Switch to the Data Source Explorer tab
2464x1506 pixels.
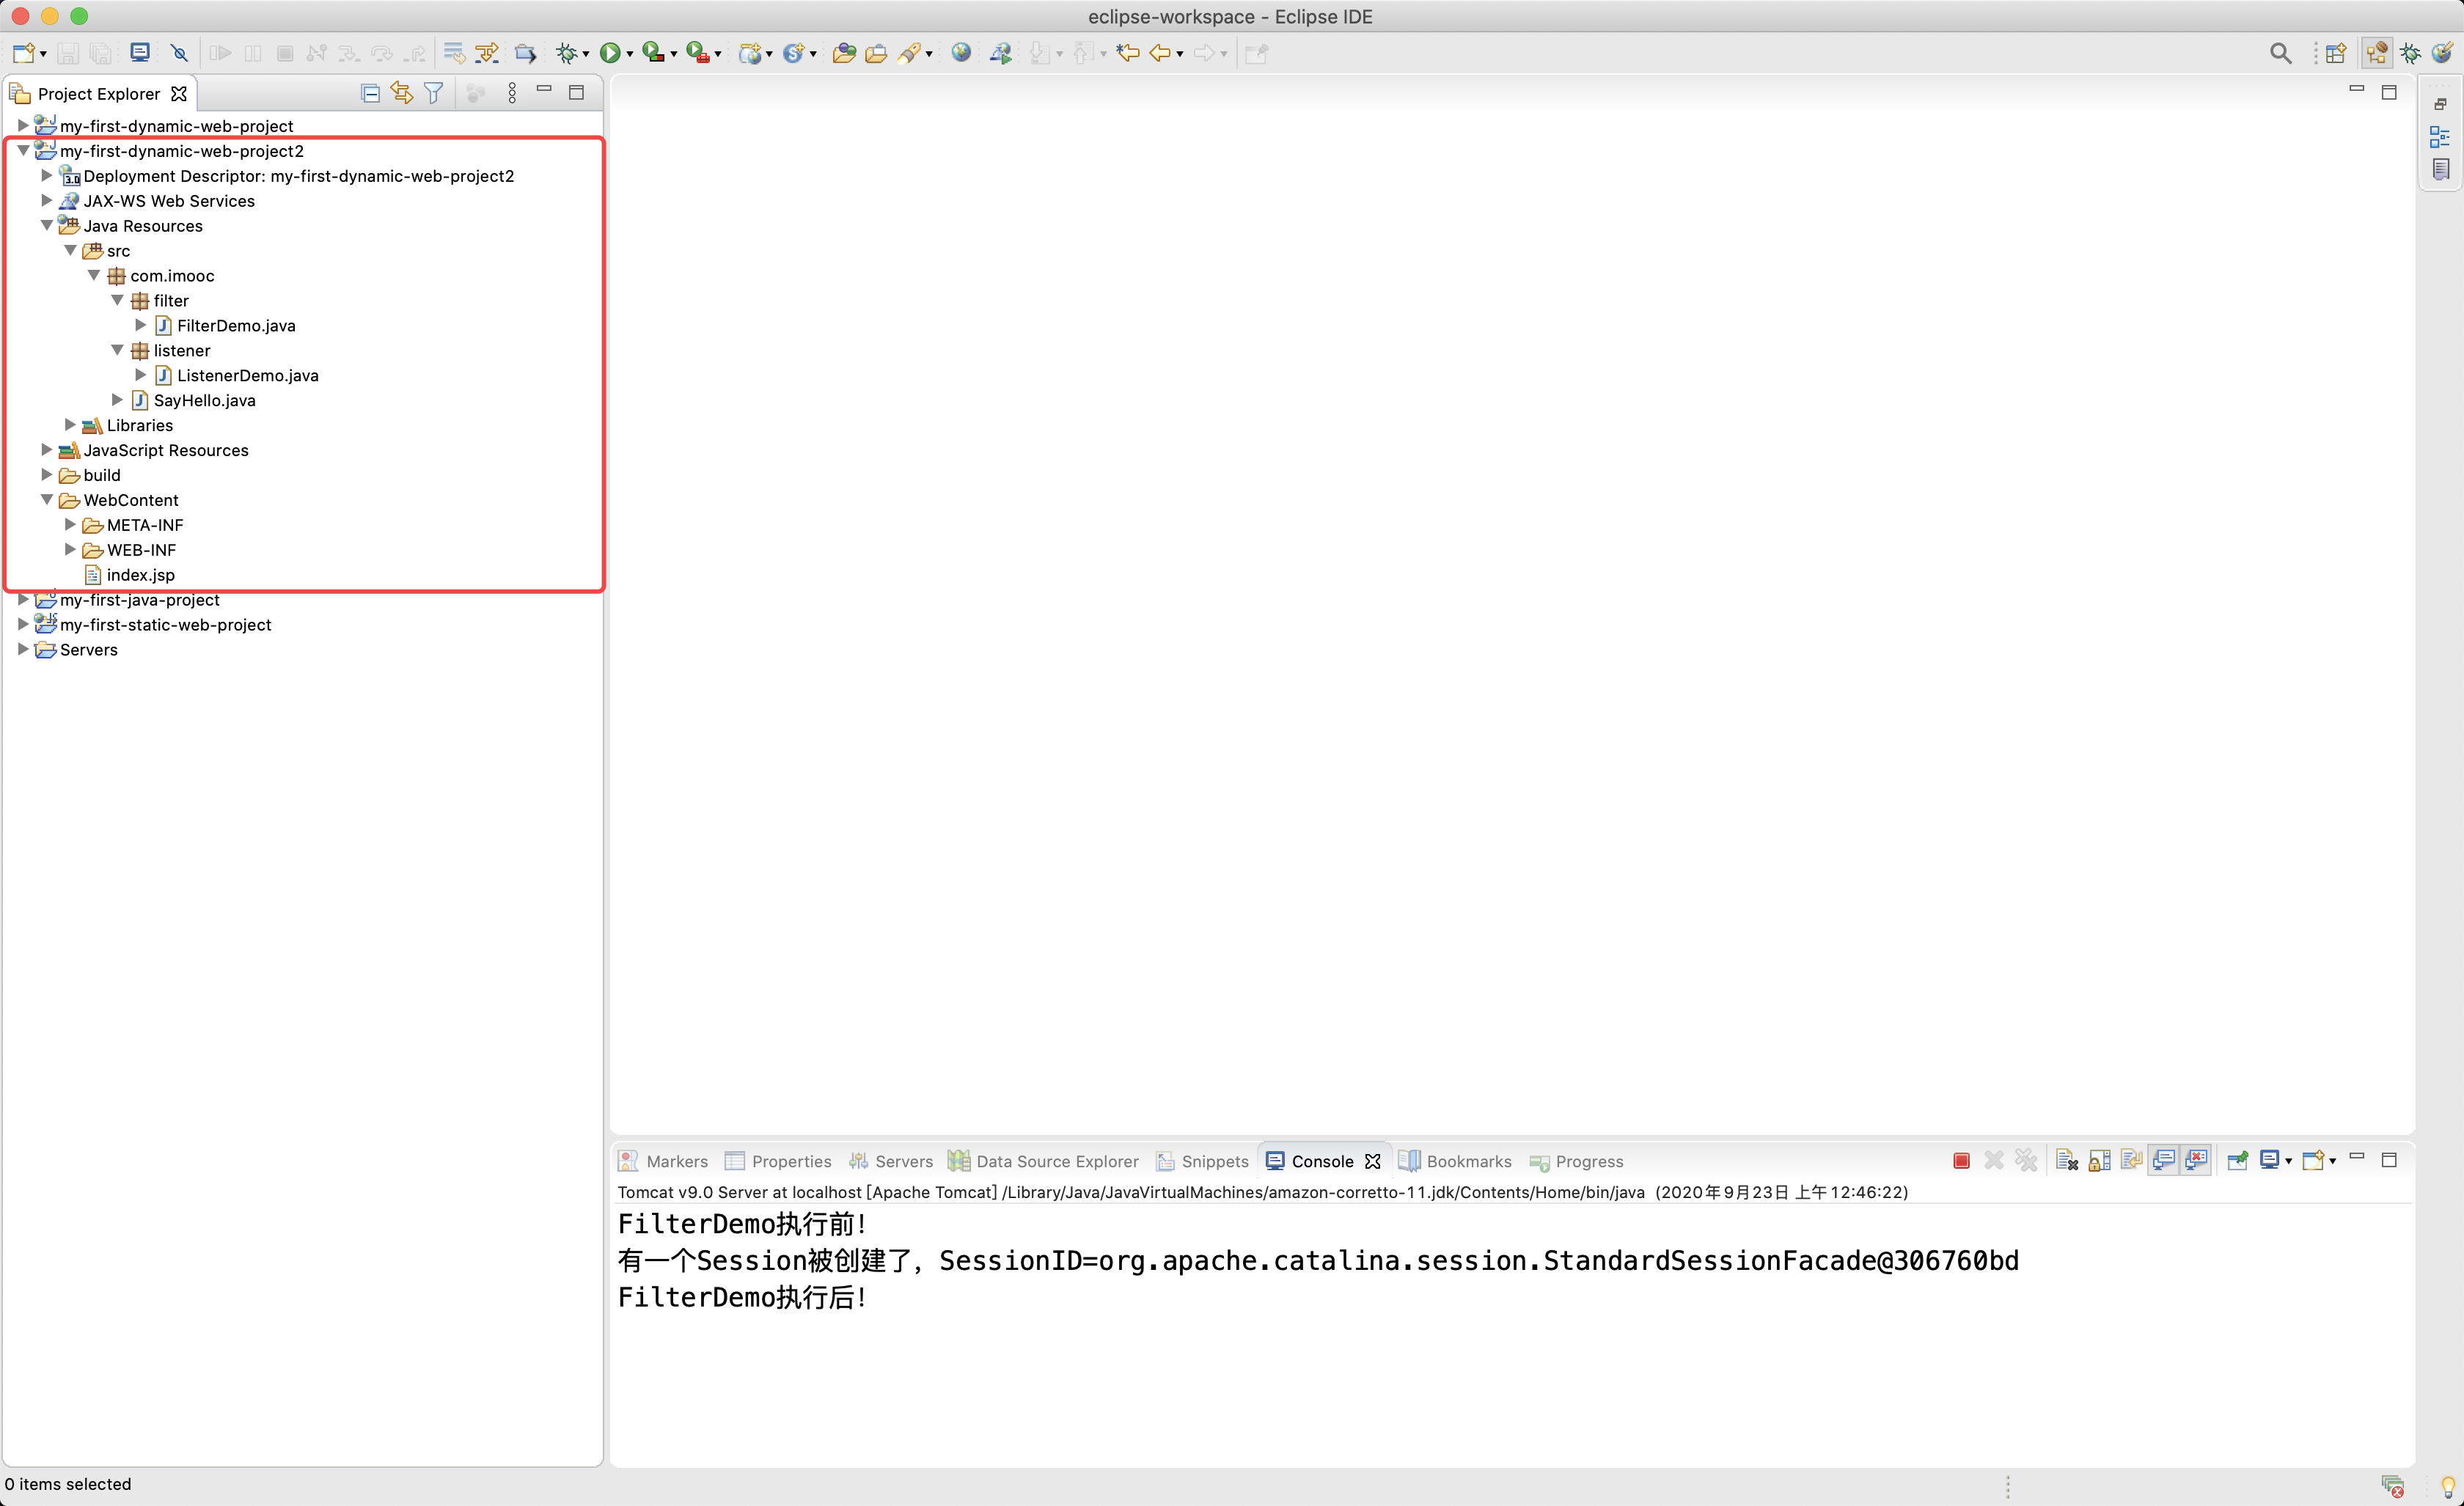point(1043,1161)
